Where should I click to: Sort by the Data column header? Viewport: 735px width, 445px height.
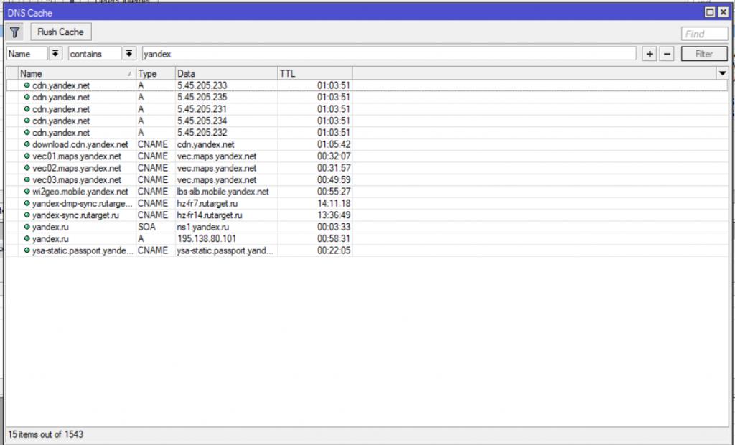[225, 73]
